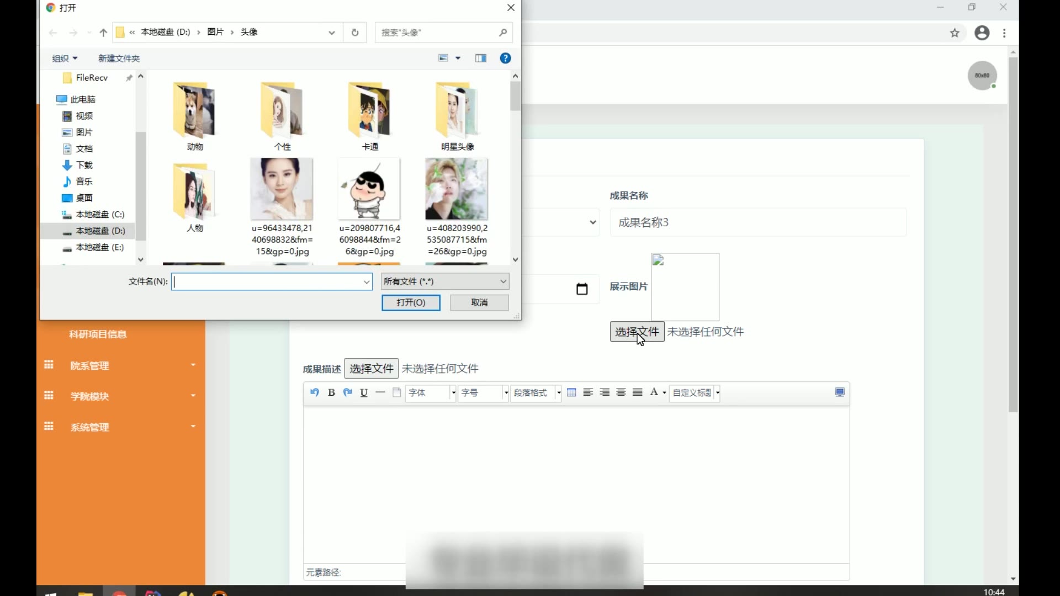This screenshot has height=596, width=1060.
Task: Click the refresh icon in the address bar
Action: pyautogui.click(x=355, y=33)
